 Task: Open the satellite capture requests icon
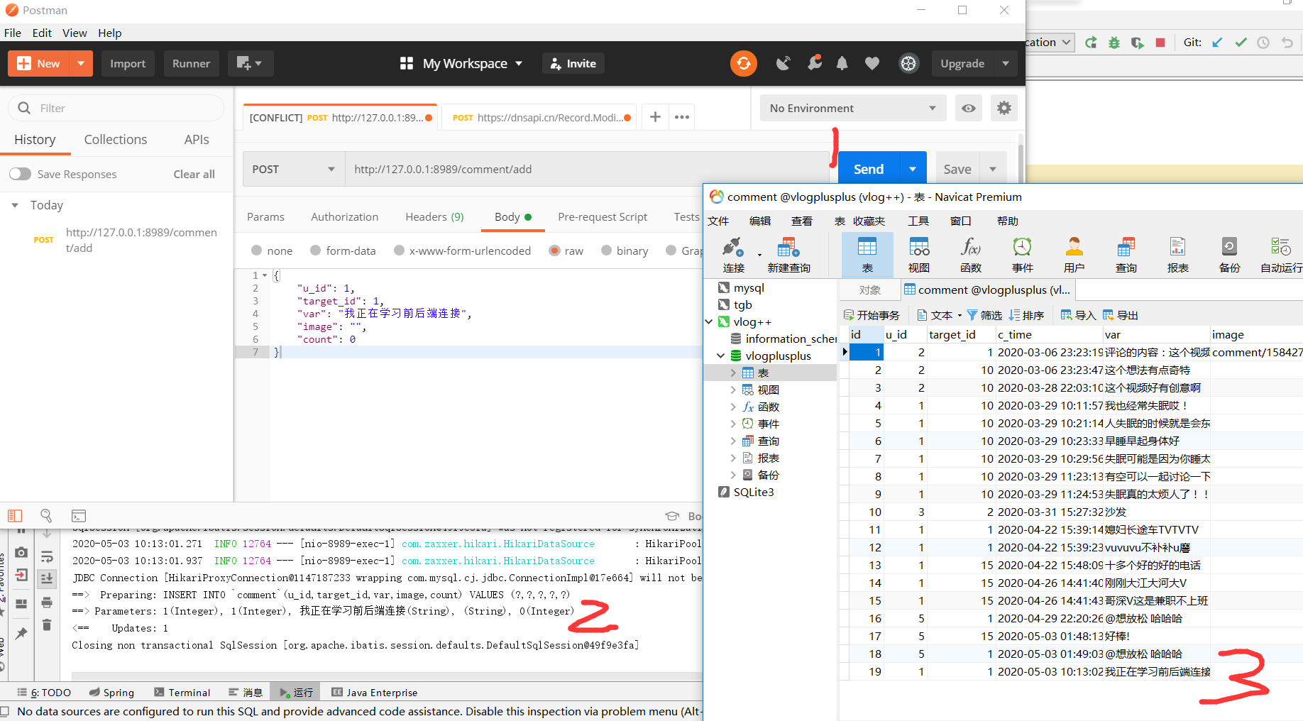[x=783, y=63]
